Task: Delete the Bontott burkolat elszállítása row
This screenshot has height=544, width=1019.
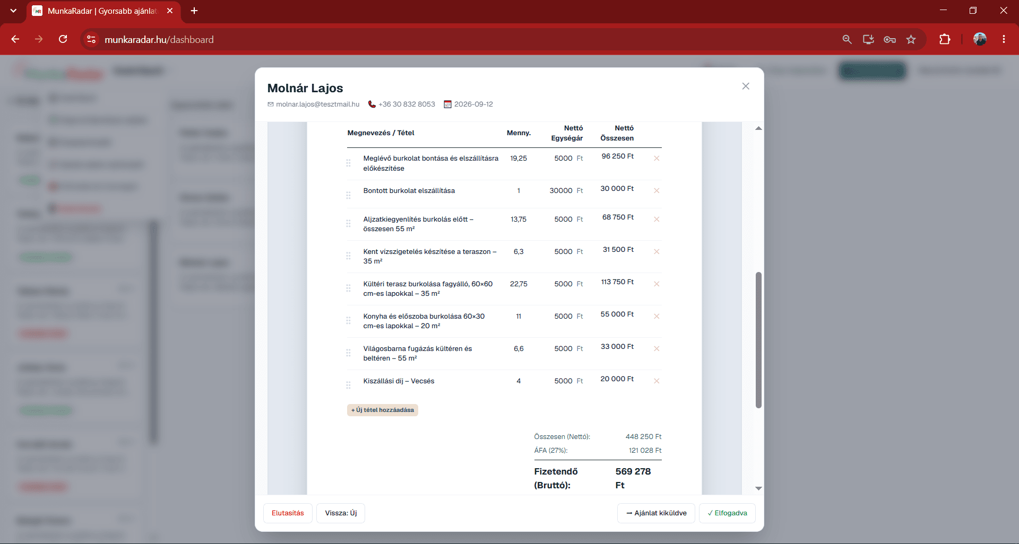Action: [x=657, y=190]
